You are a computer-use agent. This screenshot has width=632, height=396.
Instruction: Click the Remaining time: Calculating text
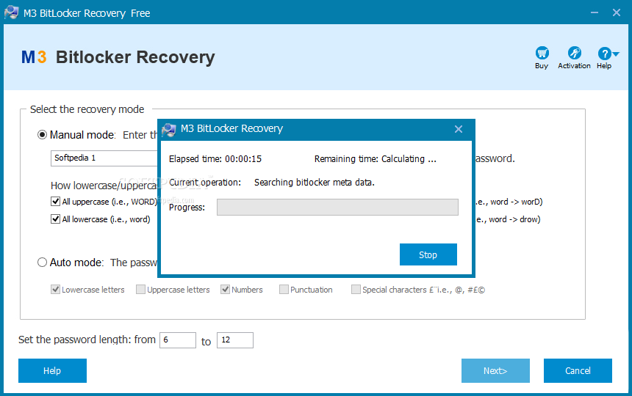(376, 159)
